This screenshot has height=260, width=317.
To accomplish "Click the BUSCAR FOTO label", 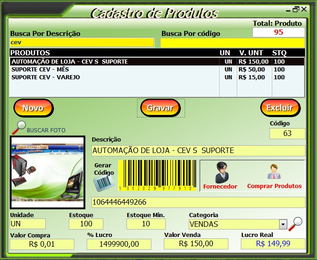I will [x=46, y=130].
